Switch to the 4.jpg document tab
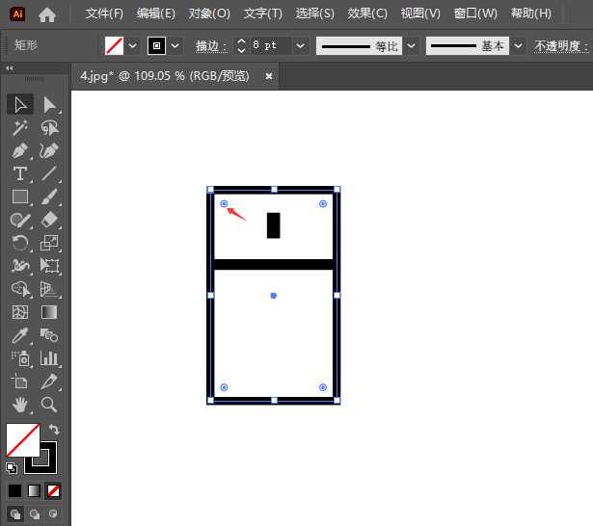This screenshot has height=526, width=593. coord(165,76)
